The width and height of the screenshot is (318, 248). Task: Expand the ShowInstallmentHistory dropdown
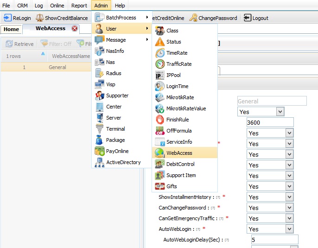click(289, 197)
